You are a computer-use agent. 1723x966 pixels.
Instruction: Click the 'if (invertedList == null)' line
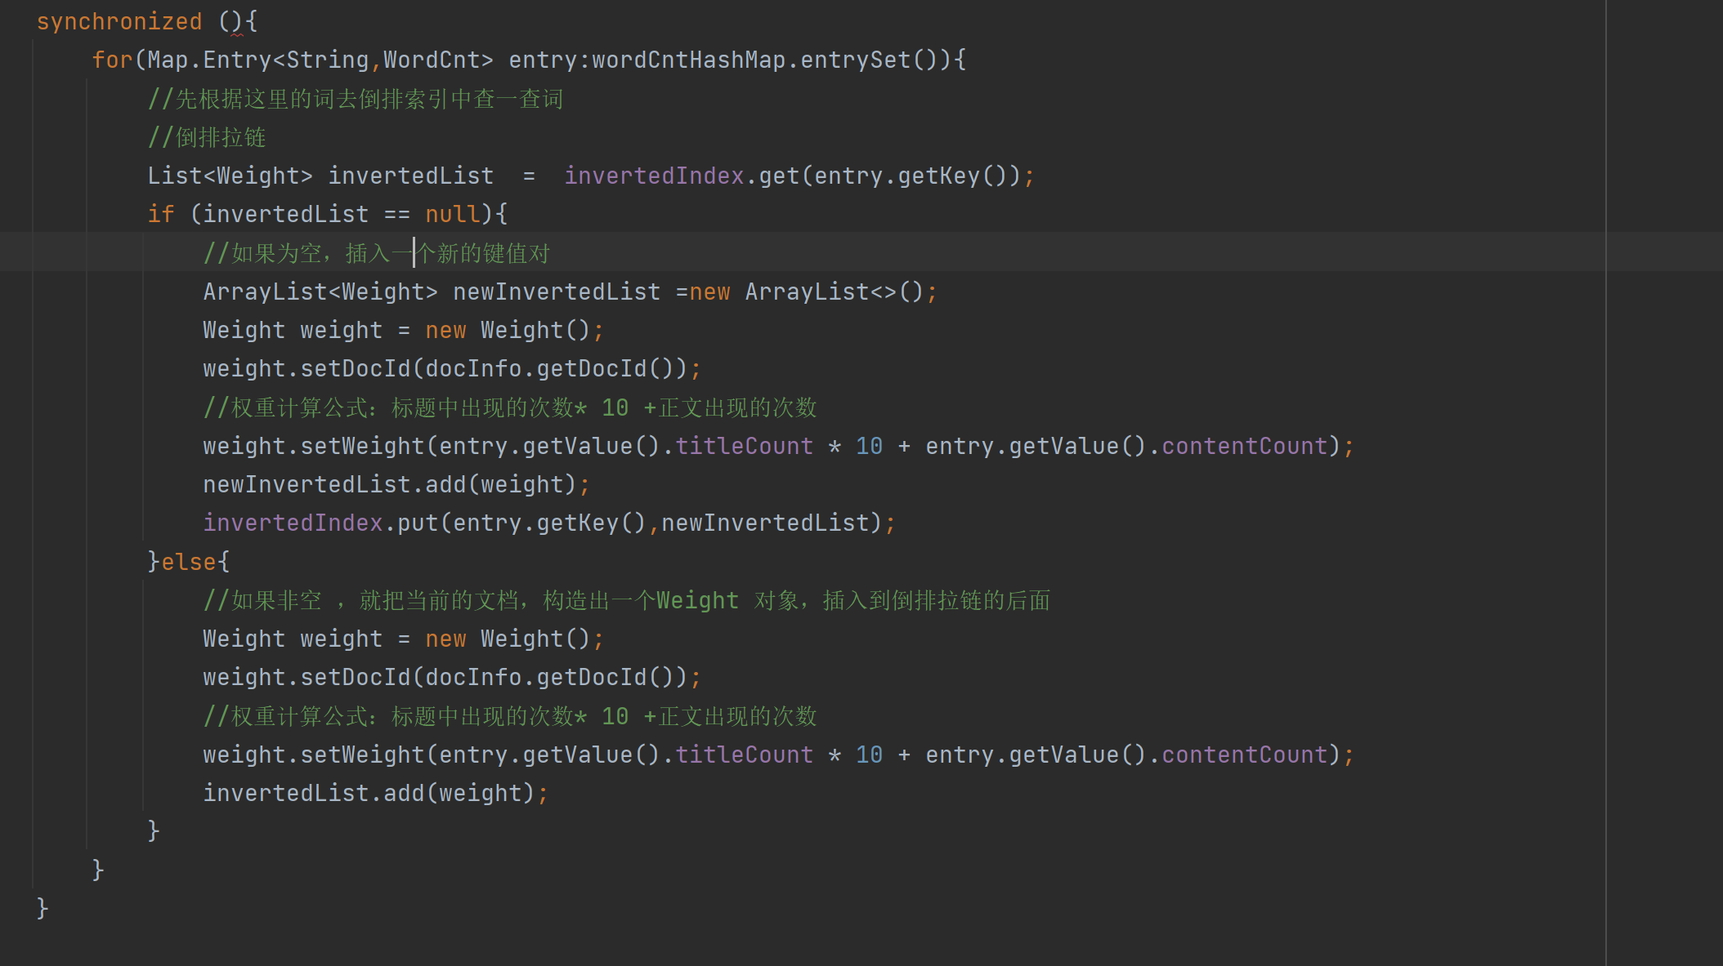click(x=328, y=214)
